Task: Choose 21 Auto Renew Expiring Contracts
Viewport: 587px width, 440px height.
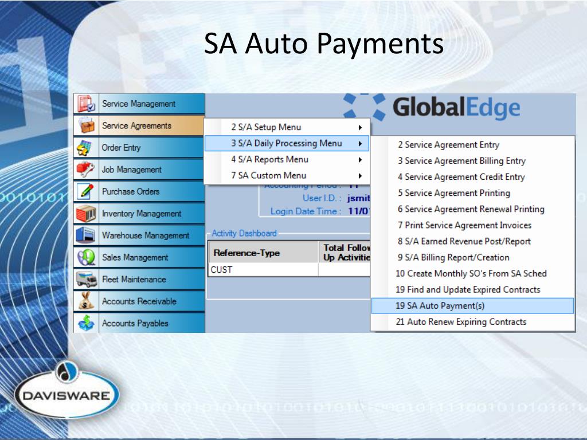Action: coord(472,322)
